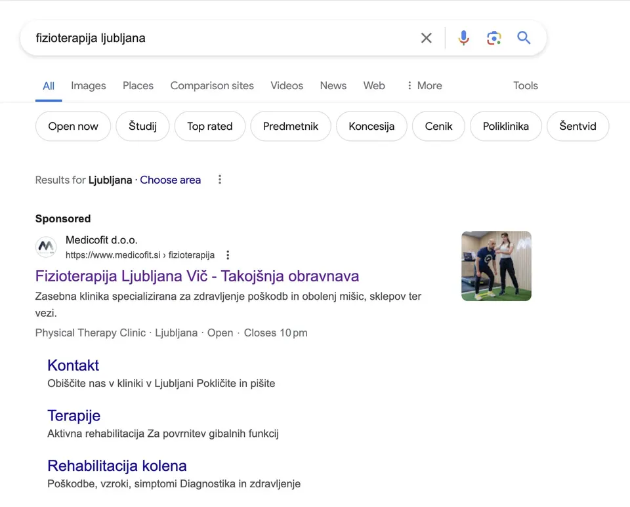Image resolution: width=630 pixels, height=507 pixels.
Task: Clear the search box with the X icon
Action: [x=427, y=38]
